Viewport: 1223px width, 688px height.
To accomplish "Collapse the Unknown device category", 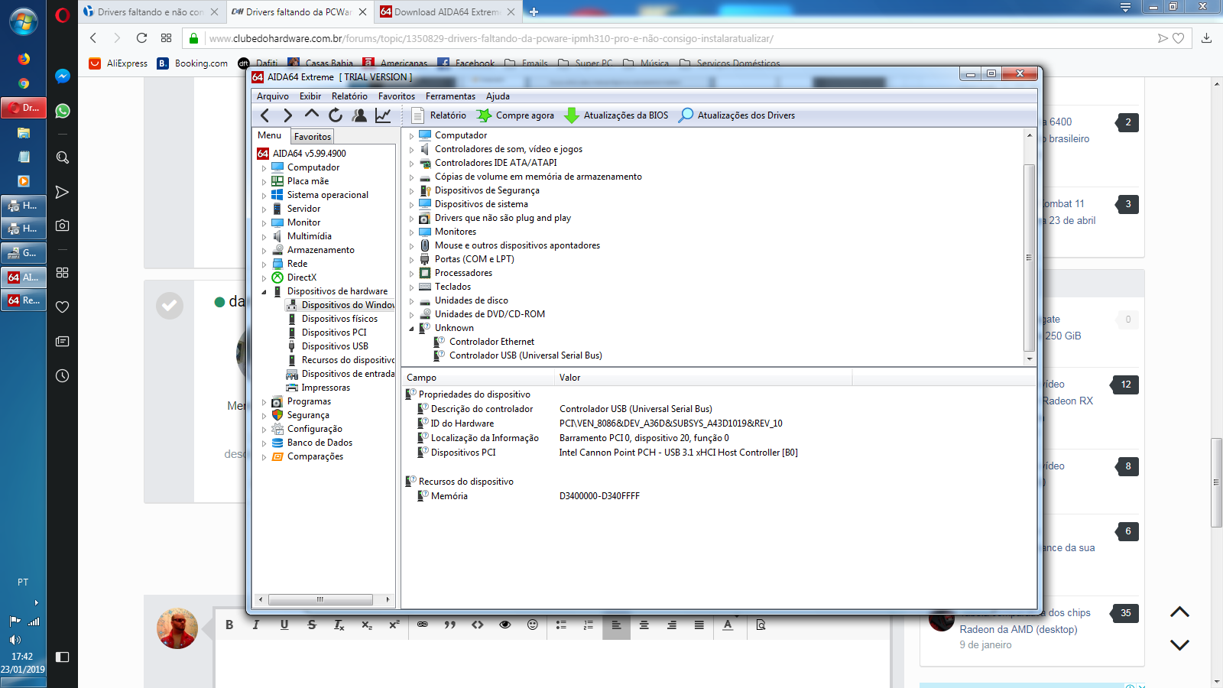I will click(x=411, y=329).
